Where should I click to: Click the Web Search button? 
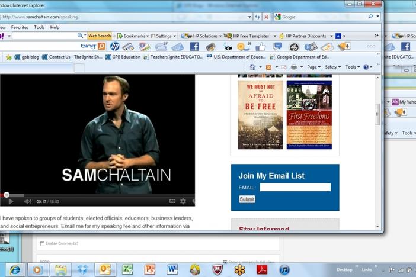[x=99, y=36]
